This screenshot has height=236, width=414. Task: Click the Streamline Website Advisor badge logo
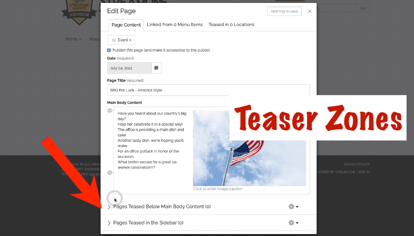(x=79, y=12)
